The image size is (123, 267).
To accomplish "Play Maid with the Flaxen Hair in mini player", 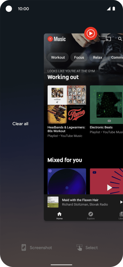I will pos(121,202).
